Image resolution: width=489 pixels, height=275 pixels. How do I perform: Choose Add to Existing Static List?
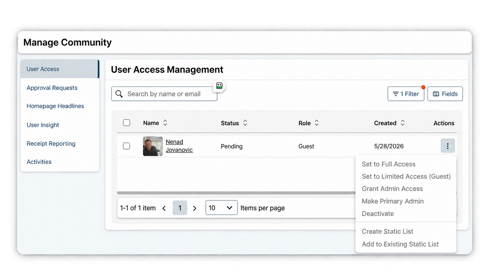click(400, 244)
